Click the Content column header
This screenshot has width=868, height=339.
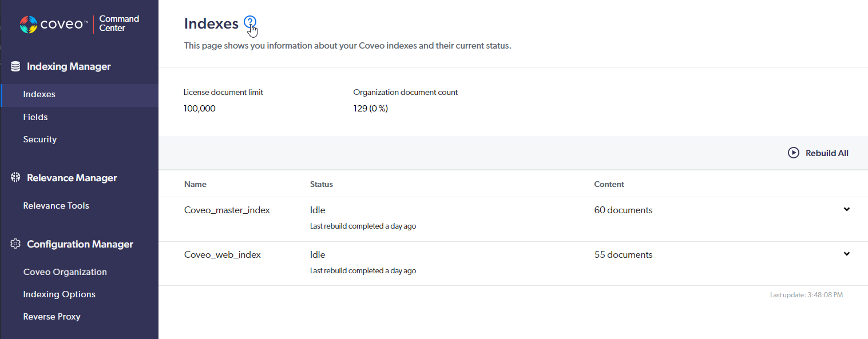pyautogui.click(x=609, y=185)
